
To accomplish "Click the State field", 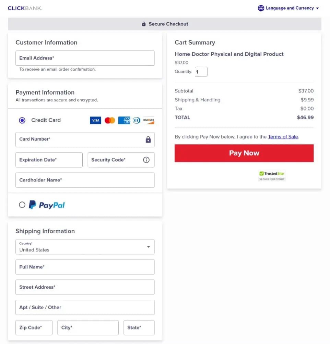I will [139, 328].
